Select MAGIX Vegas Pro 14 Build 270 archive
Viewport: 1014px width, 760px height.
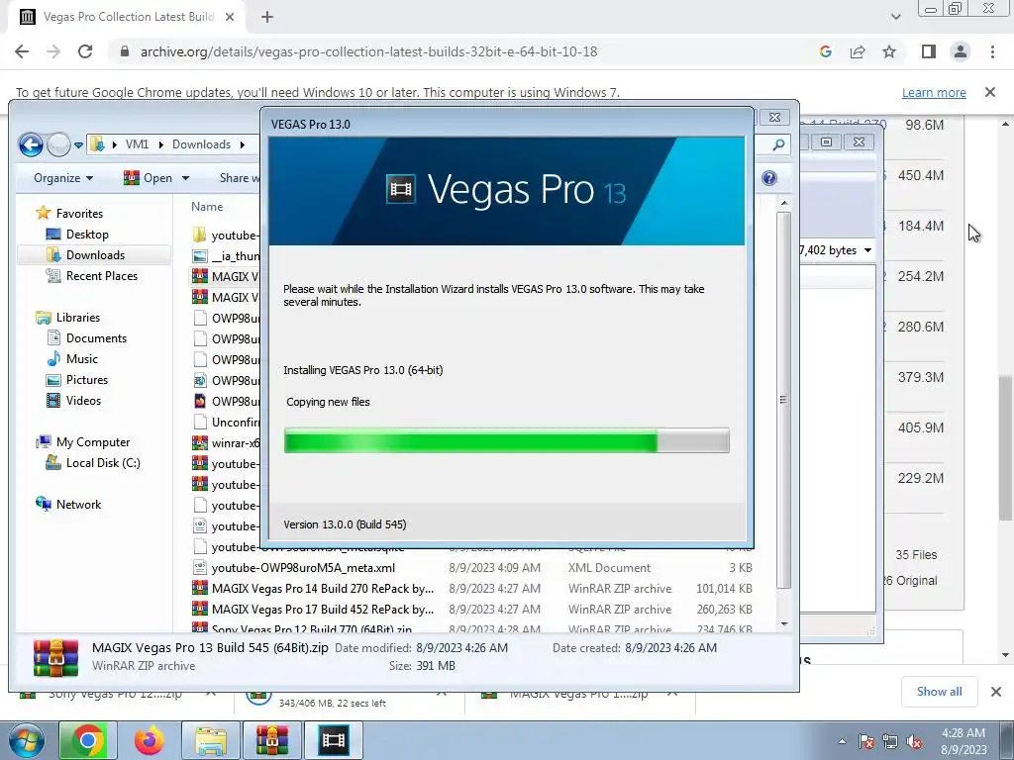[322, 588]
